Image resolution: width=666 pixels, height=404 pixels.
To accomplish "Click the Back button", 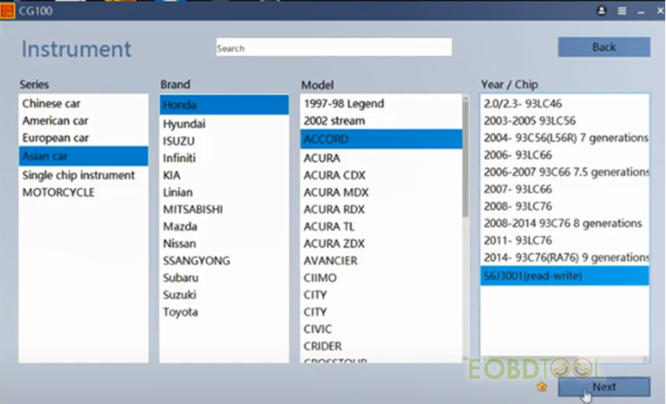I will (604, 47).
